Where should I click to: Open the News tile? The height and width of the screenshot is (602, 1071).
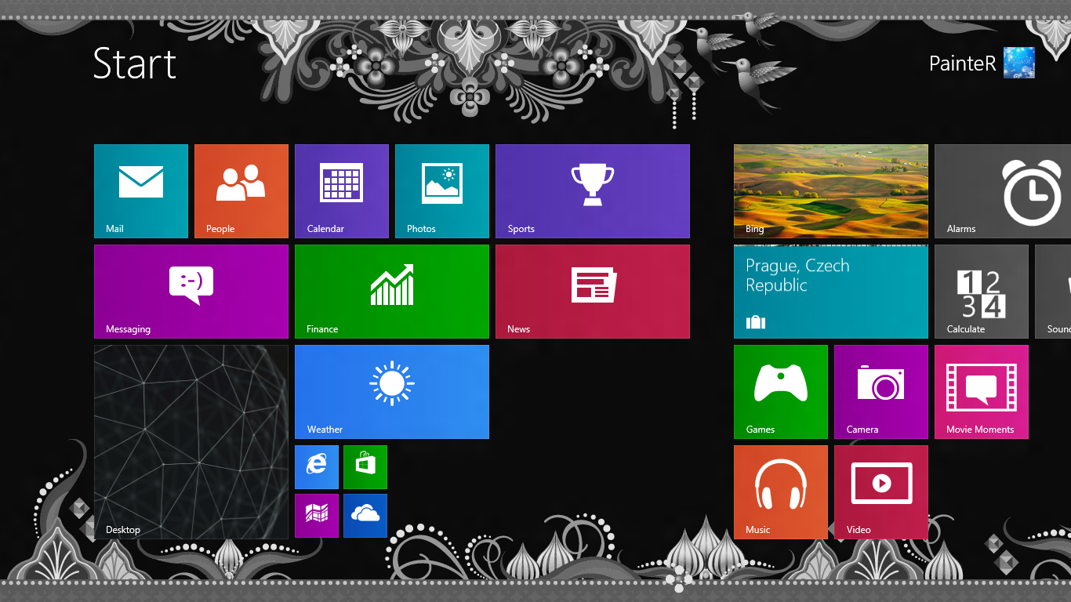pyautogui.click(x=593, y=291)
